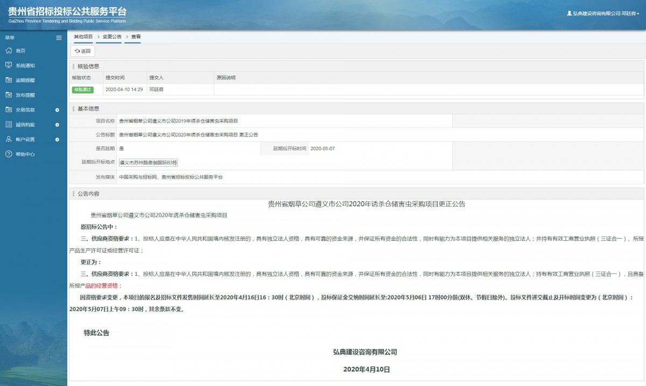Image resolution: width=646 pixels, height=386 pixels.
Task: Expand the 诚信档案 submenu arrow
Action: (x=58, y=125)
